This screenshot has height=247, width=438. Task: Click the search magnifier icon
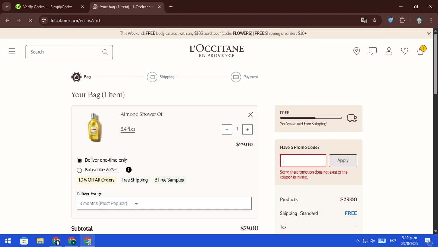(105, 52)
